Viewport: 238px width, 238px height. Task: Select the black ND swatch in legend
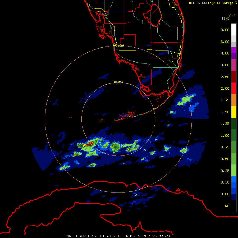click(x=234, y=206)
